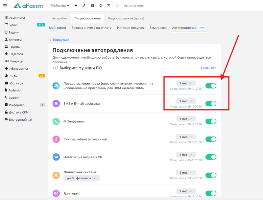Click the notification bell icon
Screen dimensions: 263x200
pos(117,6)
